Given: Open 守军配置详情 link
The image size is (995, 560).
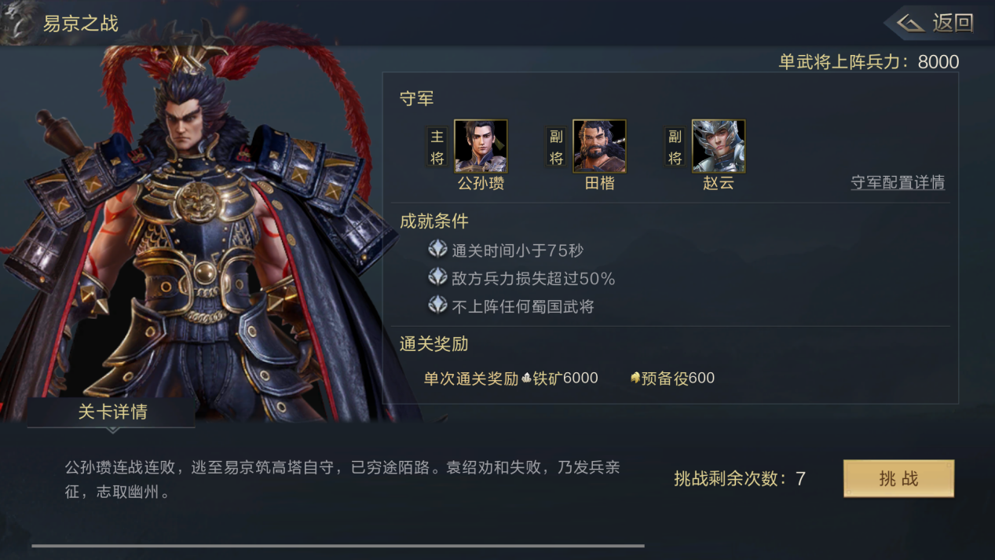Looking at the screenshot, I should pyautogui.click(x=898, y=182).
